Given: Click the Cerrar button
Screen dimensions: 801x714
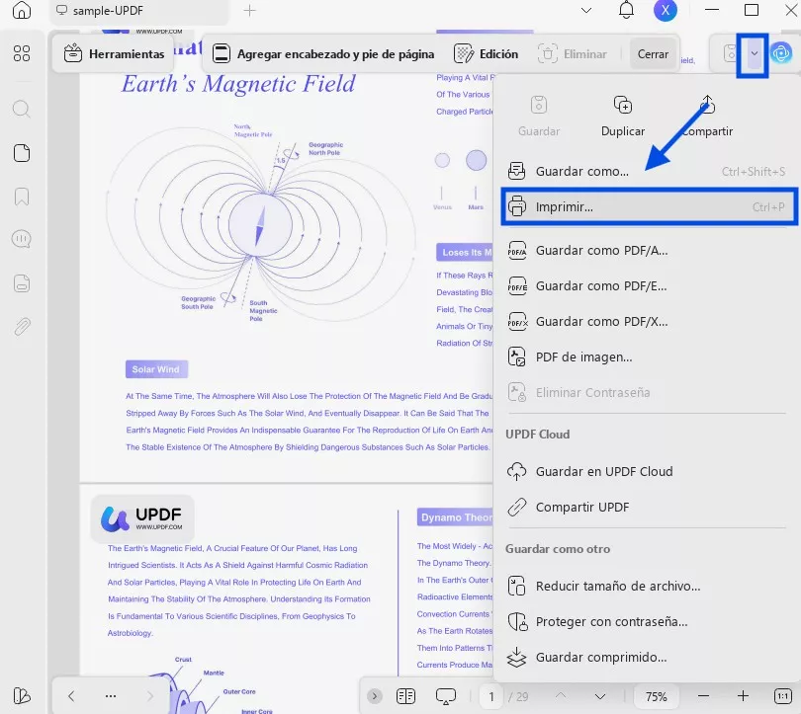Looking at the screenshot, I should coord(653,53).
